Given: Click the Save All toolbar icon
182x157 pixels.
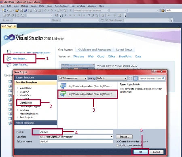Looking at the screenshot, I should click(x=25, y=11).
